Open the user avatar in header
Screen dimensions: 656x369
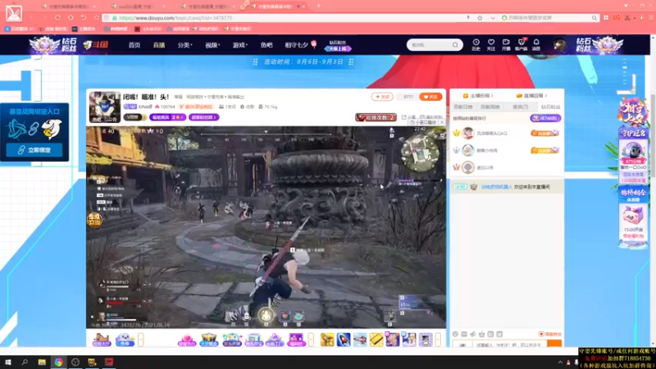pos(560,45)
